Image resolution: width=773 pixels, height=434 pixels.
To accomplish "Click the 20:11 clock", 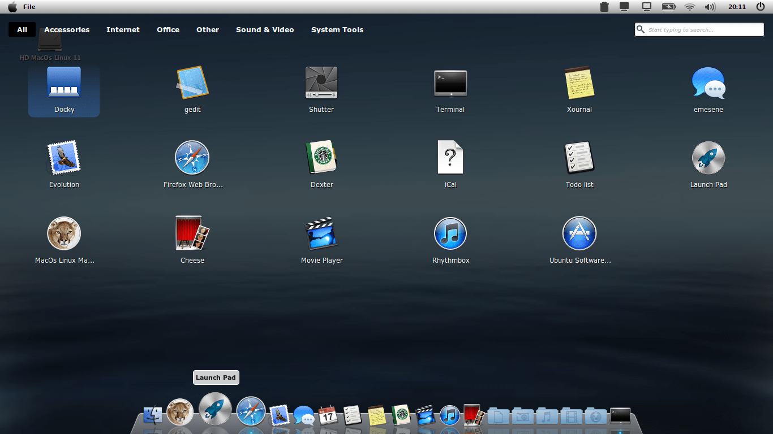I will [737, 7].
